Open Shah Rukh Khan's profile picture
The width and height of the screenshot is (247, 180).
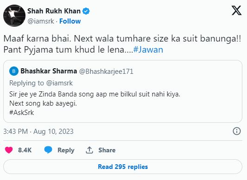coord(14,16)
